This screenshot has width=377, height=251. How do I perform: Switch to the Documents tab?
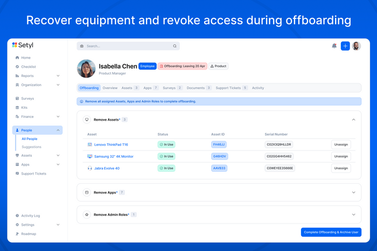(x=199, y=88)
